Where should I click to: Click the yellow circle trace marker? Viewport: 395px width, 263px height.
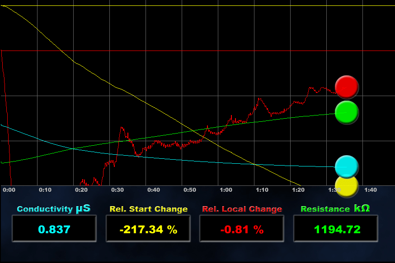(347, 187)
